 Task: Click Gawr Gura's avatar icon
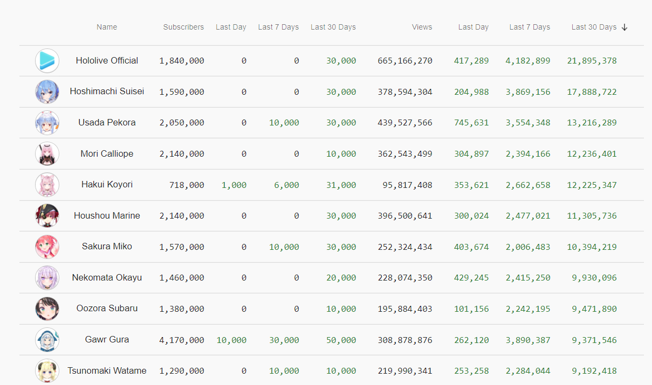pos(47,340)
